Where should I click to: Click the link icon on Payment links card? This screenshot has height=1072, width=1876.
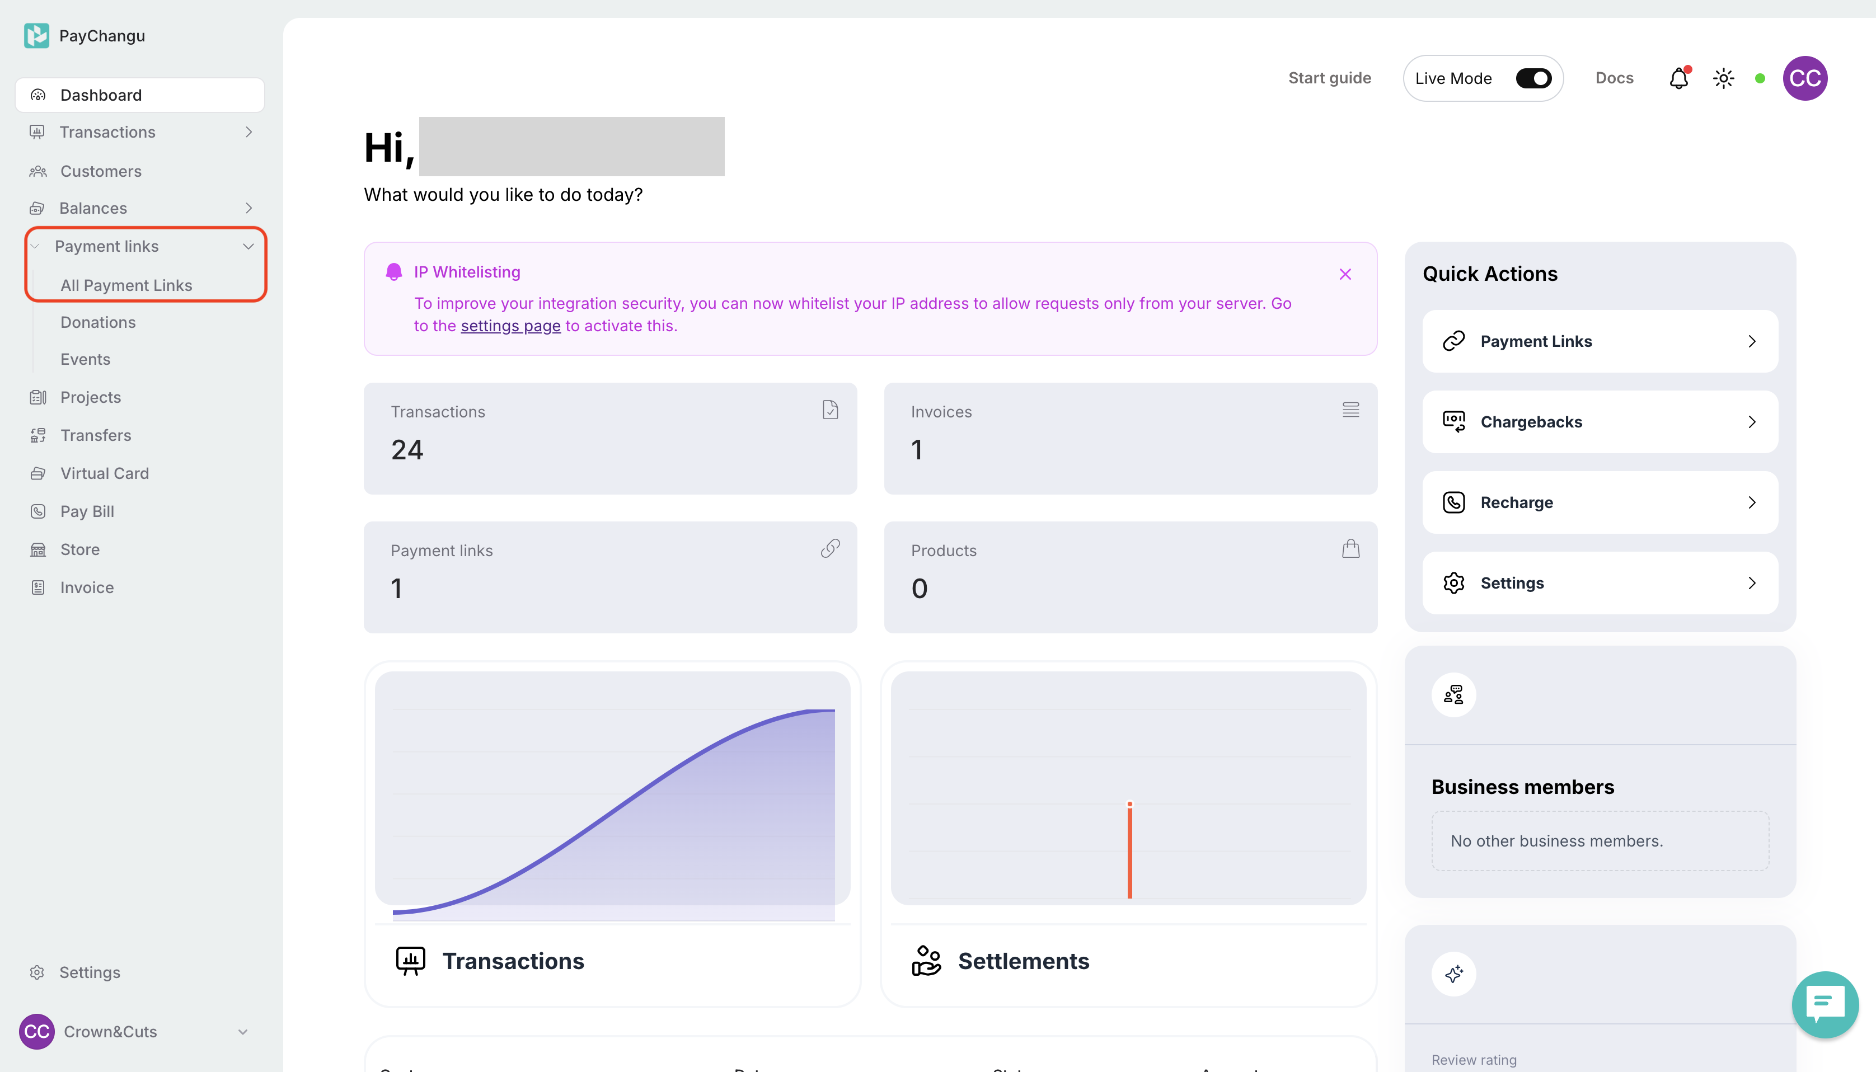point(830,548)
